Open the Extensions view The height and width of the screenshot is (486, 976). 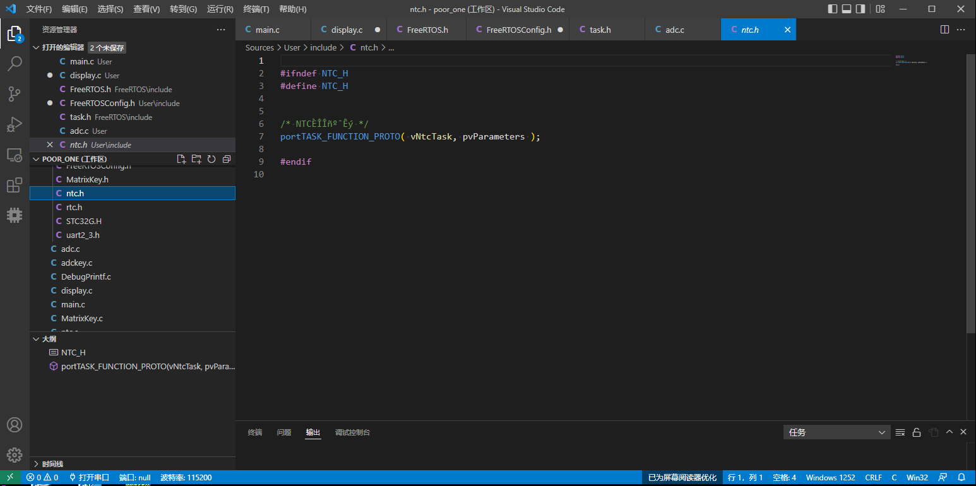tap(15, 185)
